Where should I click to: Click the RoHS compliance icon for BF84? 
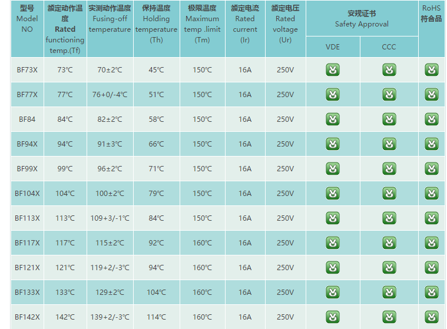tap(432, 119)
